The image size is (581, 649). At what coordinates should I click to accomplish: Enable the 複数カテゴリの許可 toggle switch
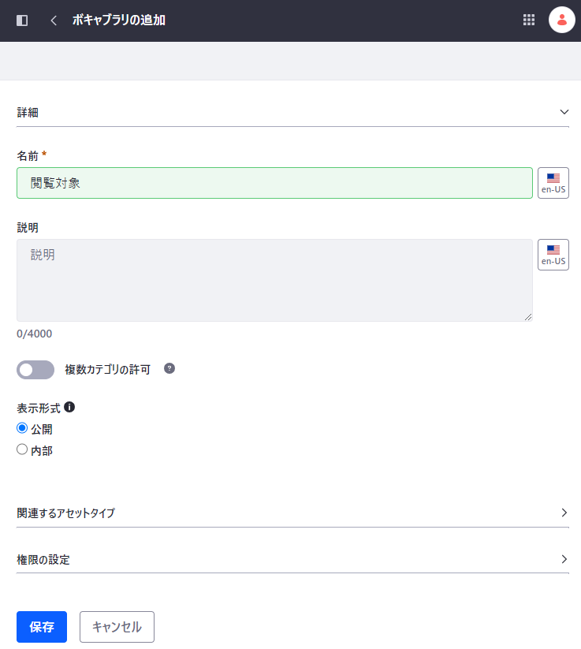click(35, 370)
